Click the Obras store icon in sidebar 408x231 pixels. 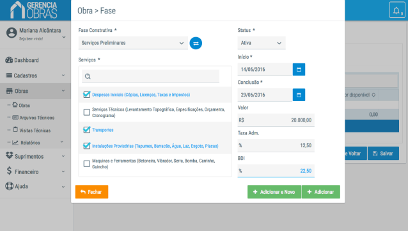coord(10,91)
